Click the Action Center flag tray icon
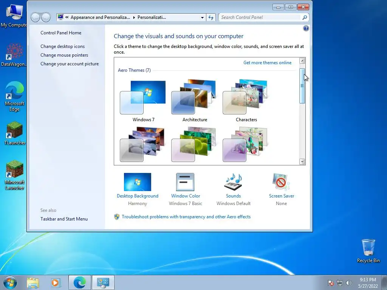387x290 pixels. 330,283
